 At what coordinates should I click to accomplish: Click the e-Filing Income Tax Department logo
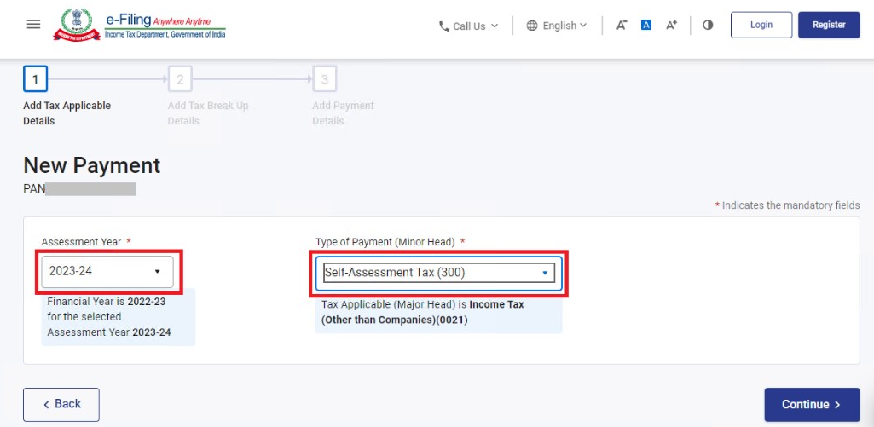pyautogui.click(x=143, y=26)
